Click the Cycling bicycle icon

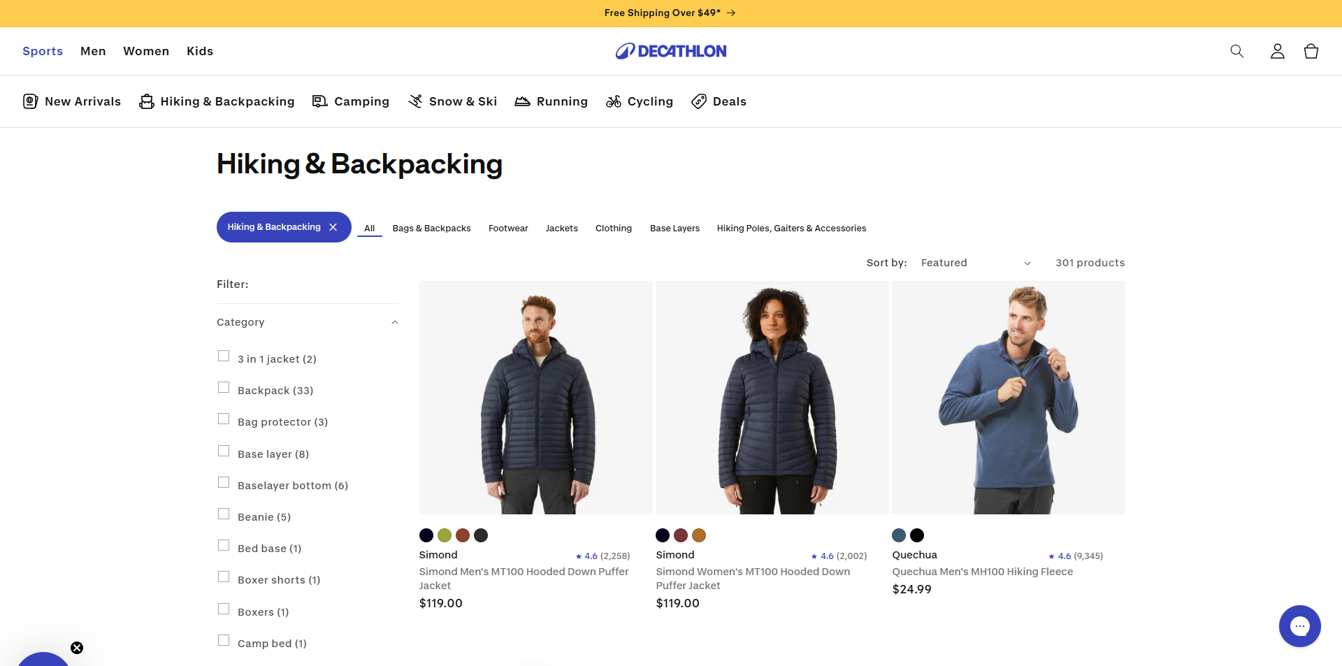613,101
